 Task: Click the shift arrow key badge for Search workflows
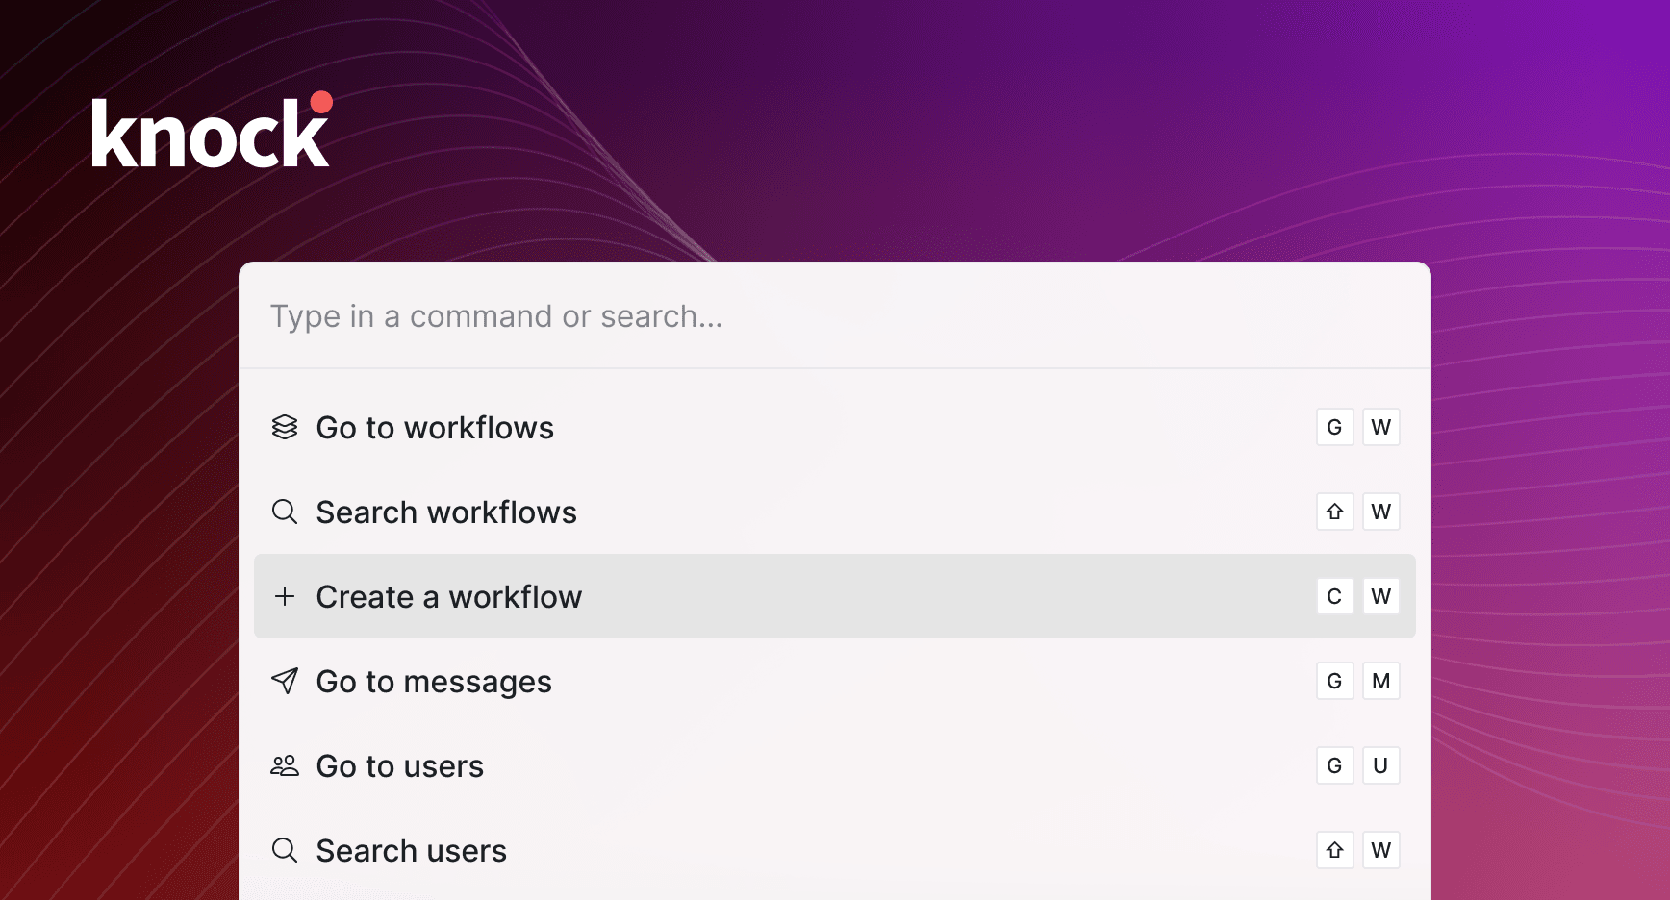[1334, 512]
